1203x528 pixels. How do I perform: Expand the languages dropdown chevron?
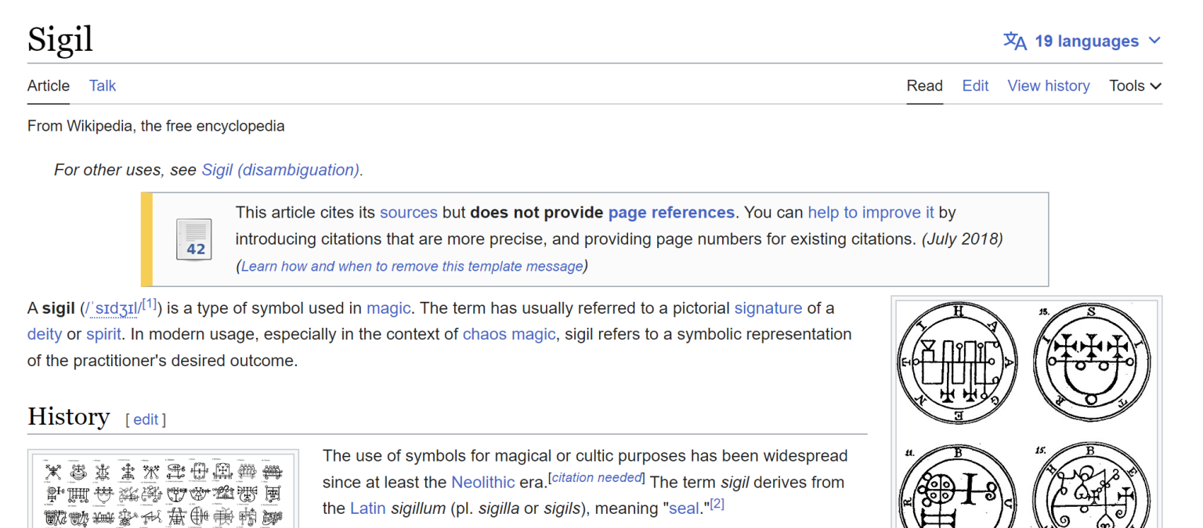click(1154, 41)
